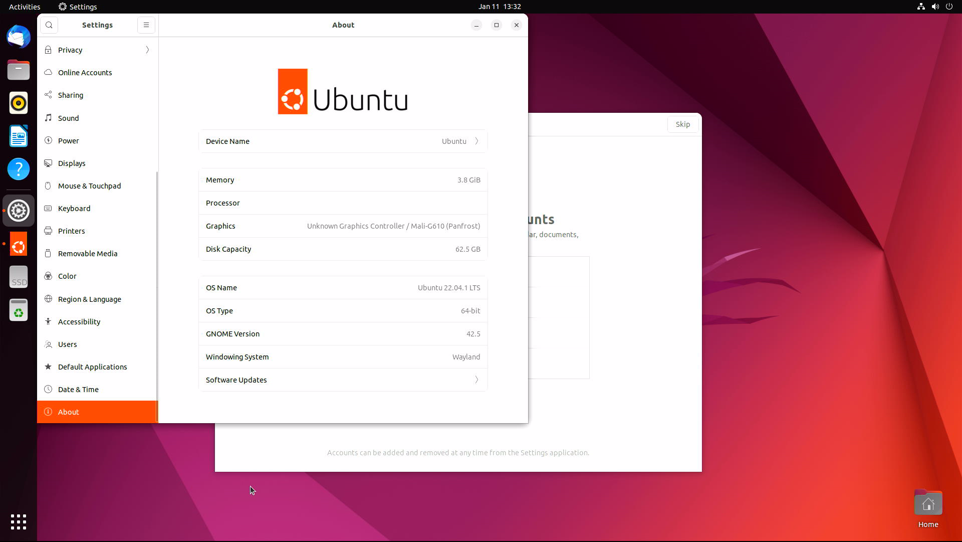This screenshot has height=542, width=962.
Task: Click the Accessibility icon in sidebar
Action: point(48,321)
